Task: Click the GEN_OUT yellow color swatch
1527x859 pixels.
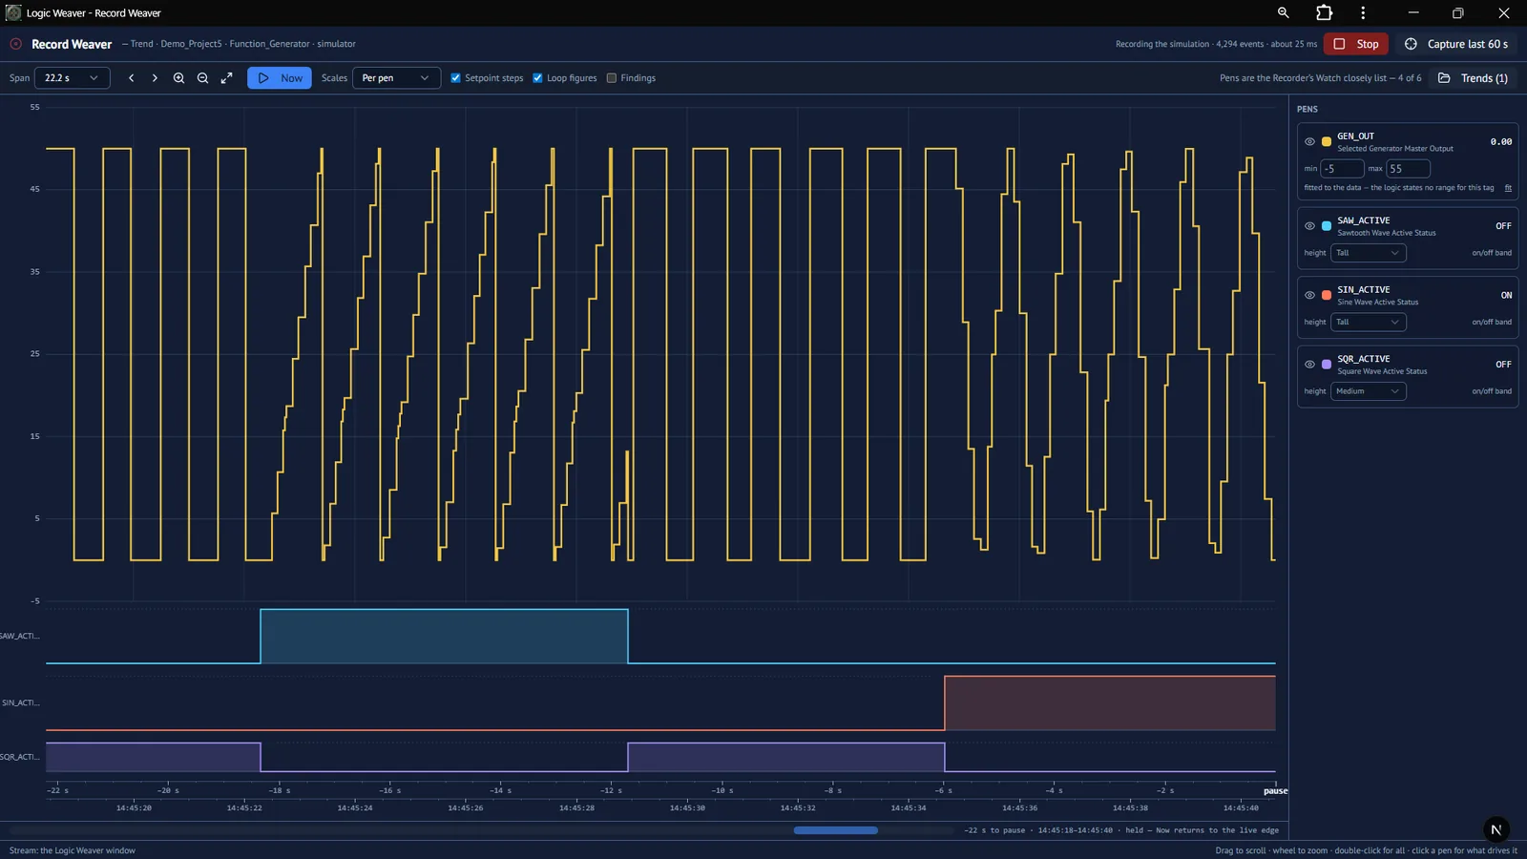Action: tap(1327, 141)
